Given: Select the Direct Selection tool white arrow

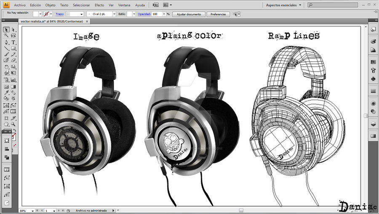Looking at the screenshot, I should [x=13, y=30].
